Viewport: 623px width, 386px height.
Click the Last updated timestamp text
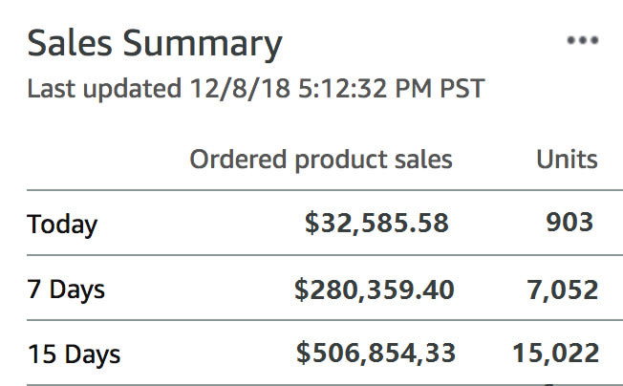(256, 90)
